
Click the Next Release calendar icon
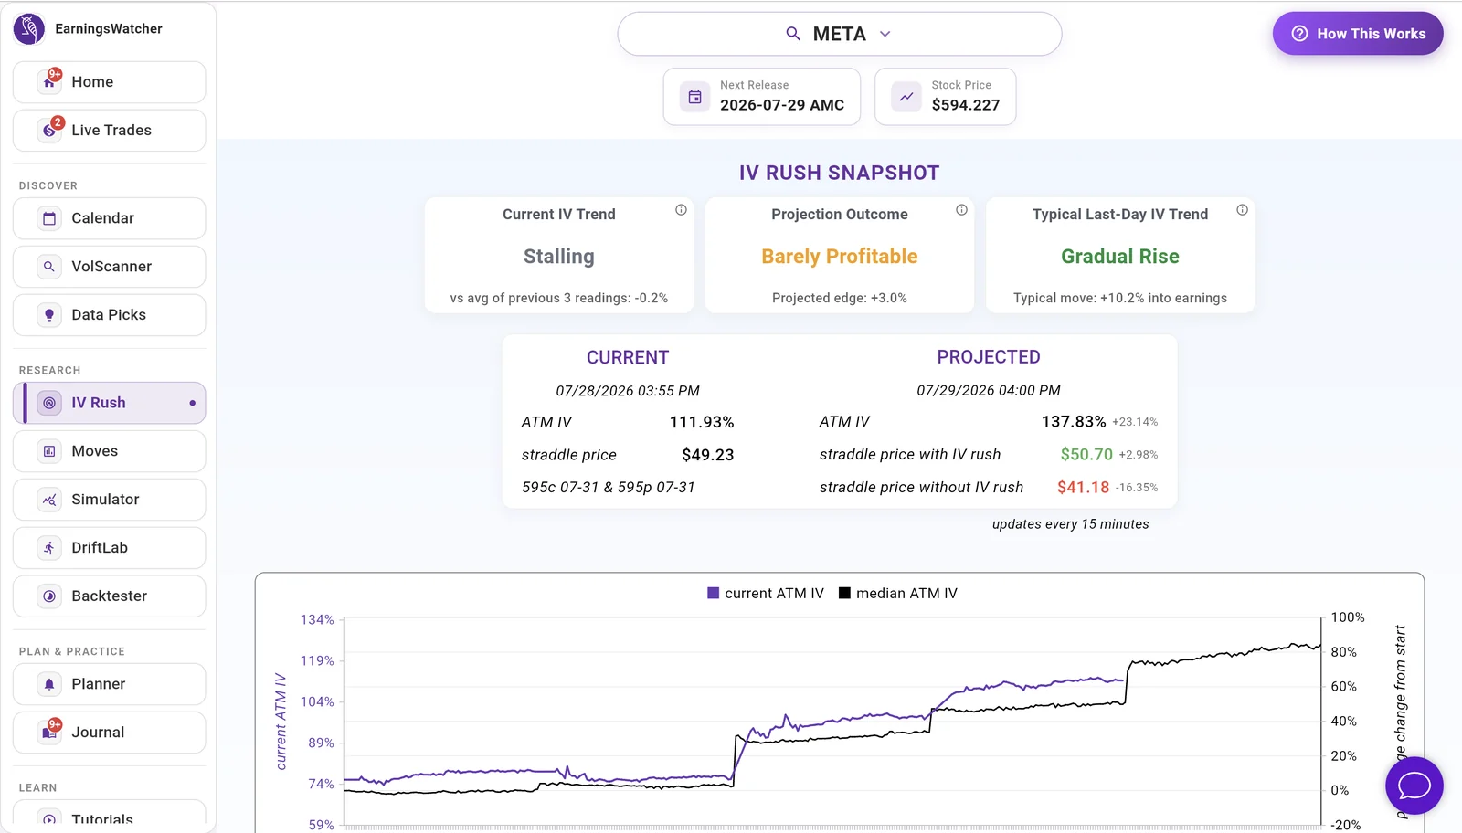click(x=694, y=96)
